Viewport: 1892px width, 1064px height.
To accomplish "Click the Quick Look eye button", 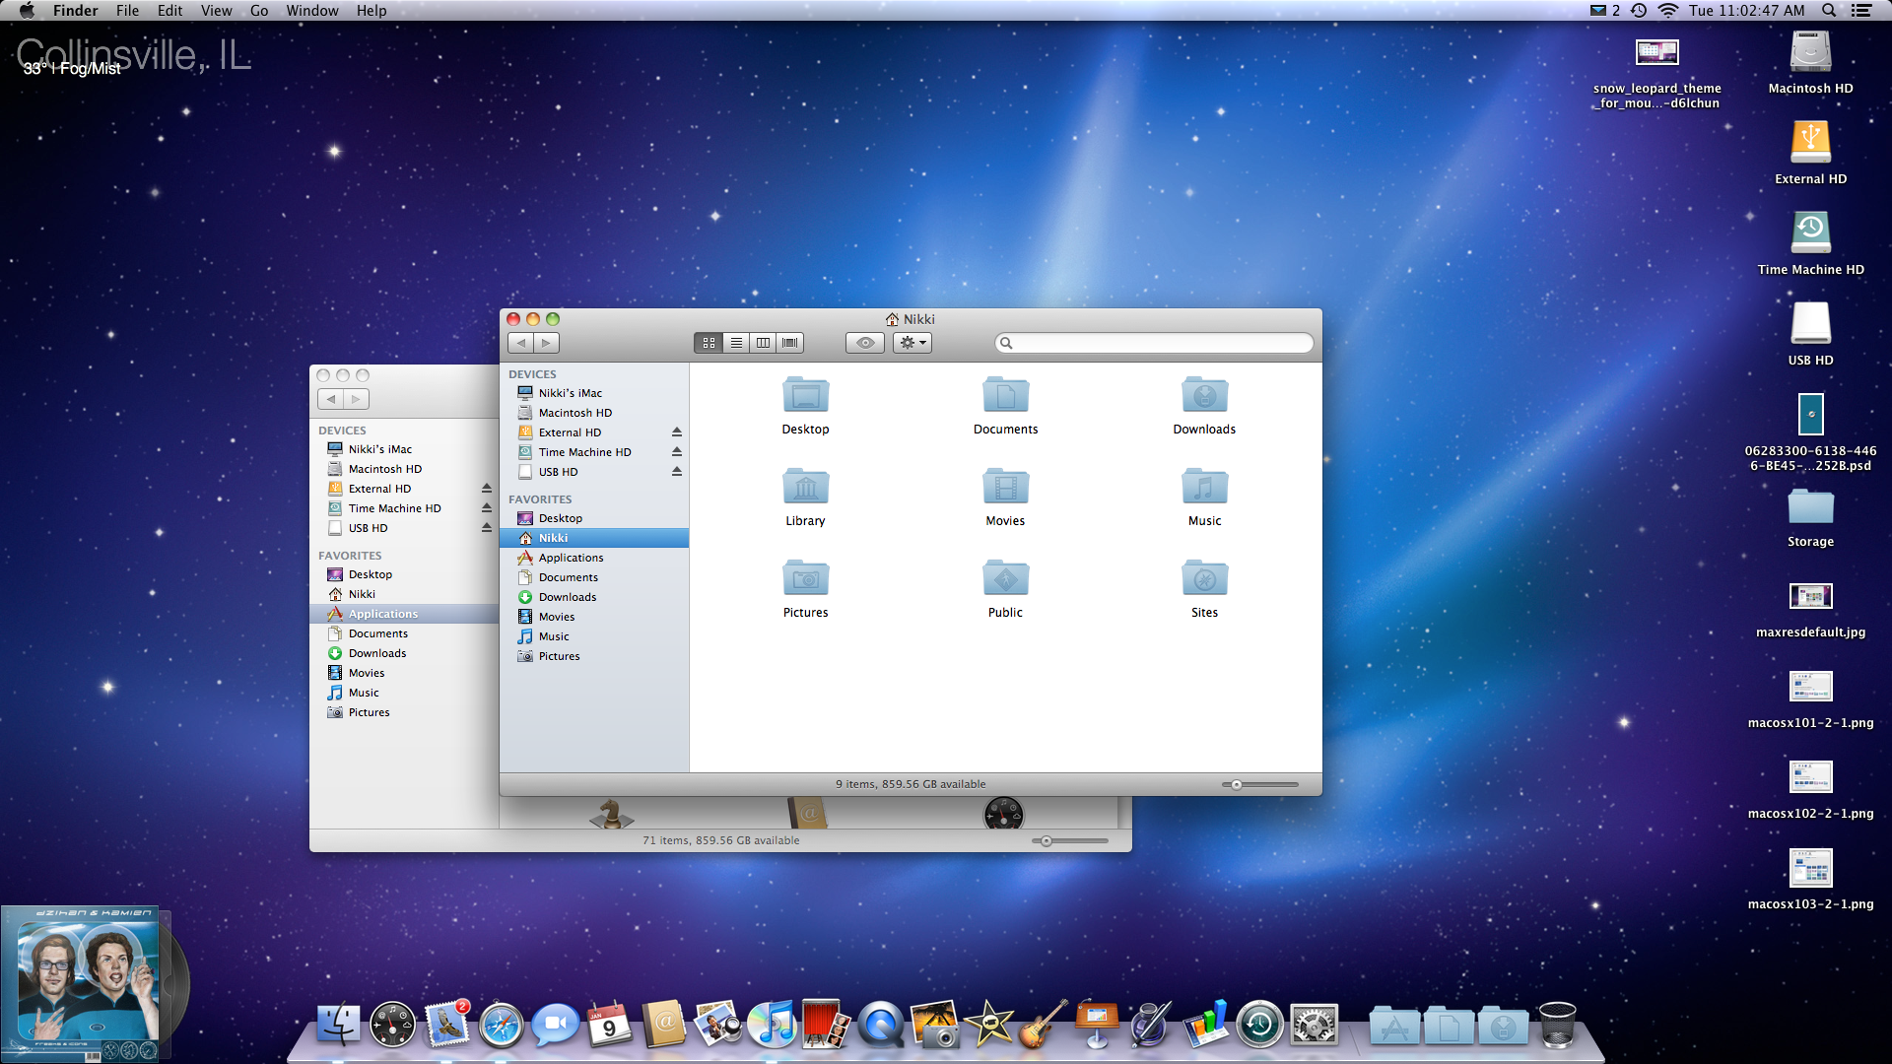I will pyautogui.click(x=865, y=343).
